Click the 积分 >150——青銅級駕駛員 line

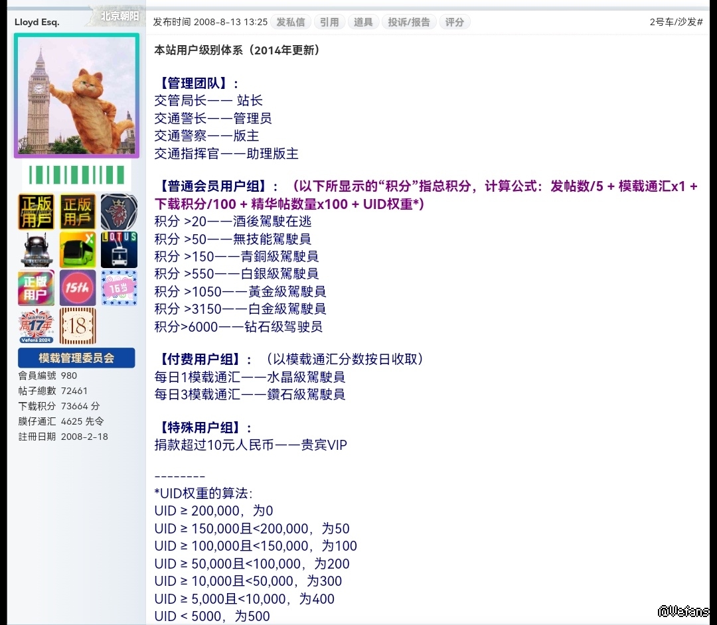pos(236,256)
